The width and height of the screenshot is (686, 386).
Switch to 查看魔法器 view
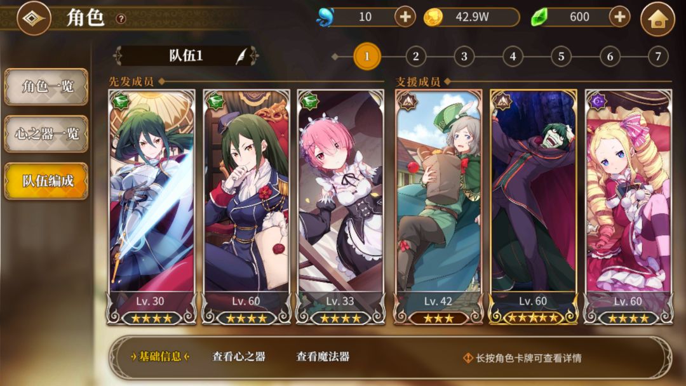tap(323, 357)
